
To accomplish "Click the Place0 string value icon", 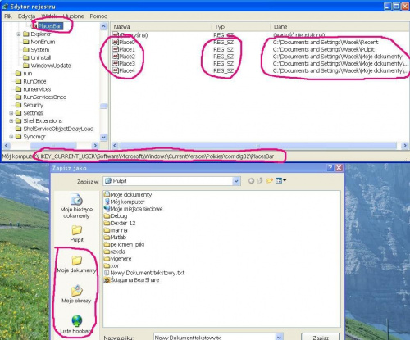I will (x=116, y=42).
